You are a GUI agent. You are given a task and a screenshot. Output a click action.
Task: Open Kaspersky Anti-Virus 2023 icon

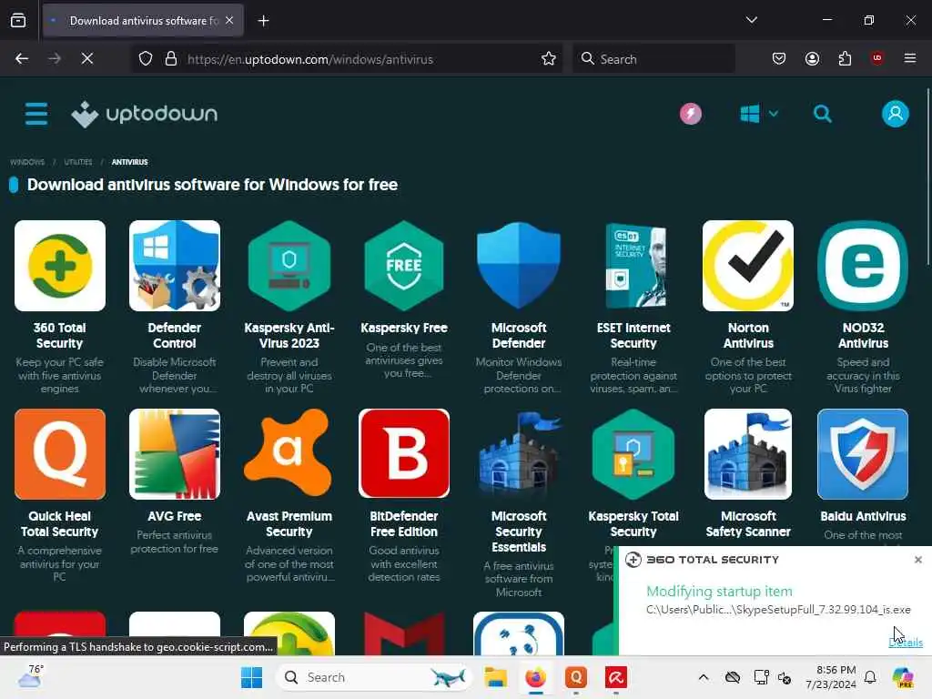[289, 266]
